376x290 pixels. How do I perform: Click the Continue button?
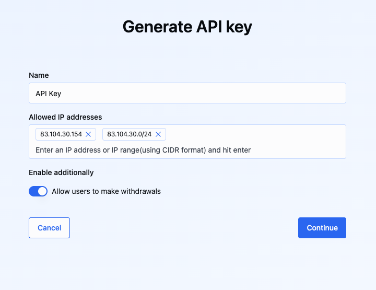pyautogui.click(x=322, y=228)
